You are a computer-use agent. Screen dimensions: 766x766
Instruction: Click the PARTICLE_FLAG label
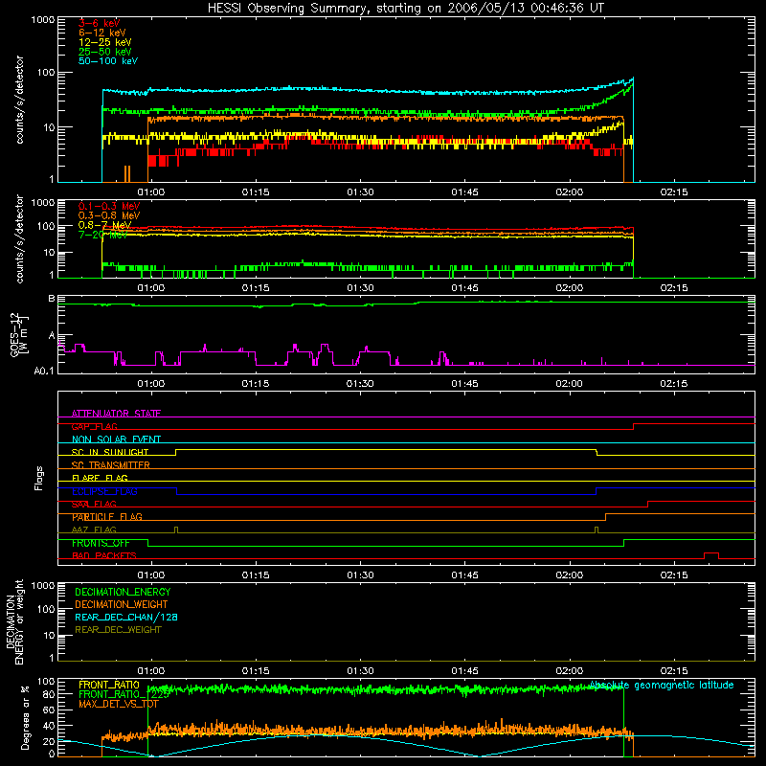point(107,517)
